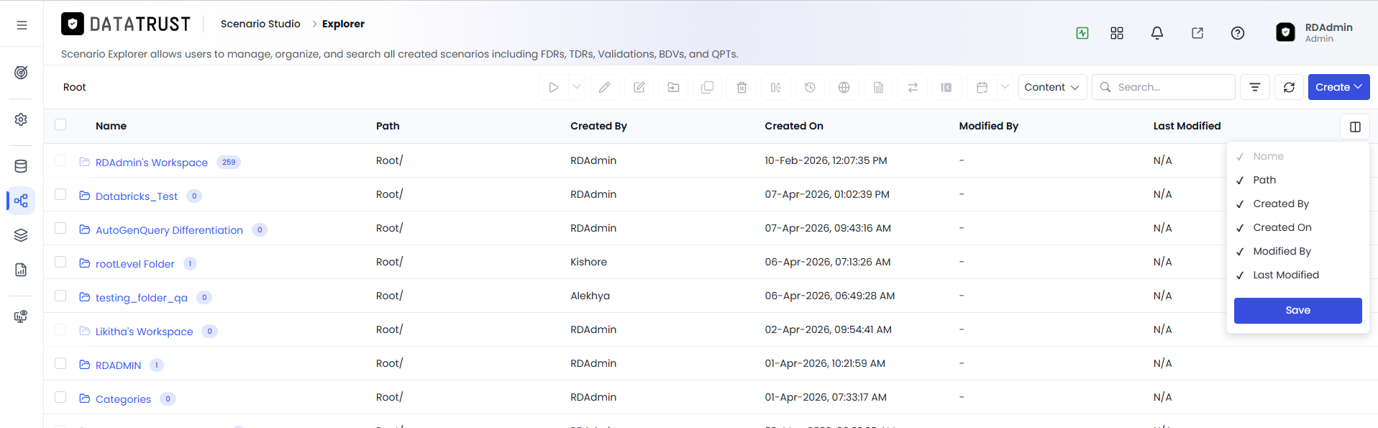Image resolution: width=1378 pixels, height=428 pixels.
Task: Open the RDAdmin user profile menu
Action: (x=1315, y=32)
